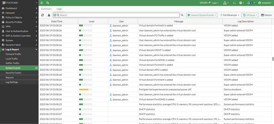Viewport: 274px width, 124px height.
Task: Click the download logs icon
Action: 49,15
